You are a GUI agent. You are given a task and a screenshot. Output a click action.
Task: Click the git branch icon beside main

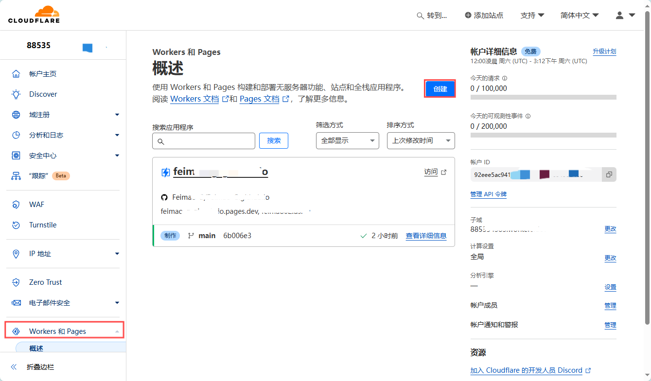(191, 236)
